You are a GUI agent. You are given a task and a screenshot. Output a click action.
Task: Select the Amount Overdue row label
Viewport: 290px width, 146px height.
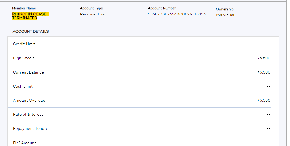[x=29, y=100]
